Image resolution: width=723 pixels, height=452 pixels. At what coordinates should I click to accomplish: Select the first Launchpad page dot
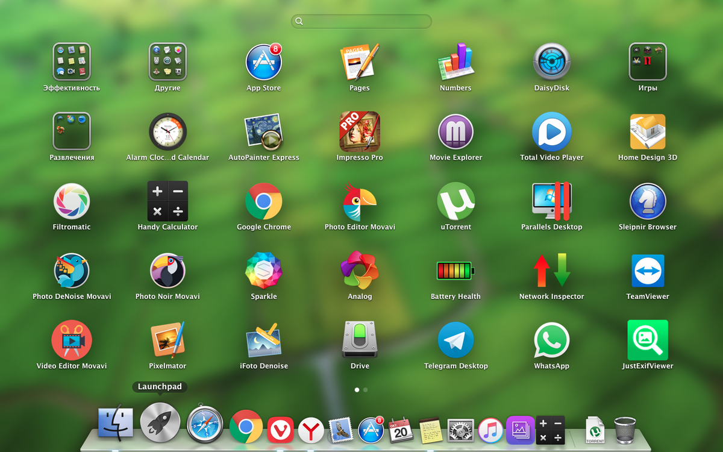point(357,390)
